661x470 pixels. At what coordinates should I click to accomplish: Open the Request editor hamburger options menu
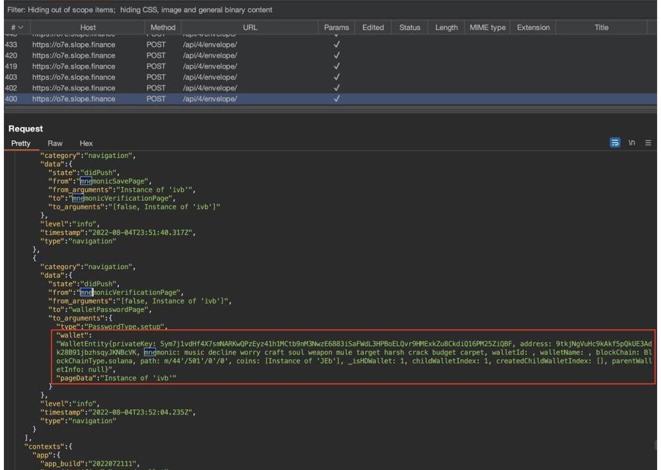[648, 143]
